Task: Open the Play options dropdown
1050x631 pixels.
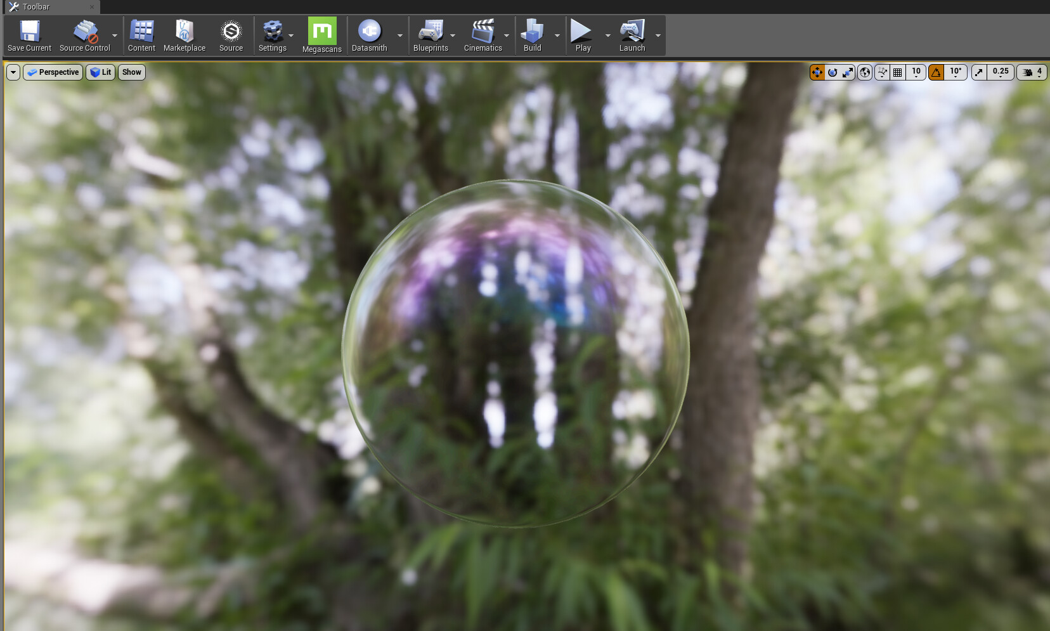Action: click(x=607, y=35)
